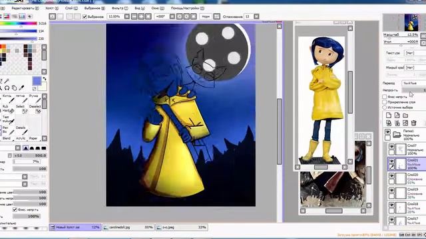The height and width of the screenshot is (239, 426).
Task: Click the zoom out minus button in toolbar
Action: (134, 17)
